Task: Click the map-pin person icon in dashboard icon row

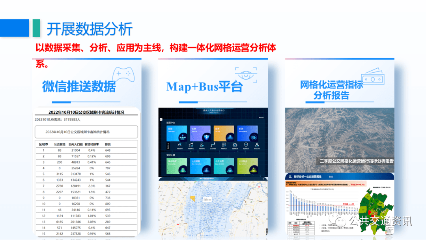Action: pyautogui.click(x=179, y=145)
